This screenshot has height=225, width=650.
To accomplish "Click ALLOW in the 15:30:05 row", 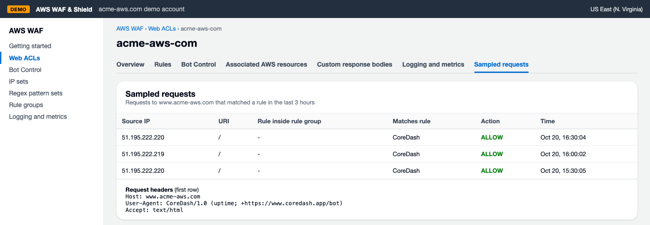I will 492,171.
